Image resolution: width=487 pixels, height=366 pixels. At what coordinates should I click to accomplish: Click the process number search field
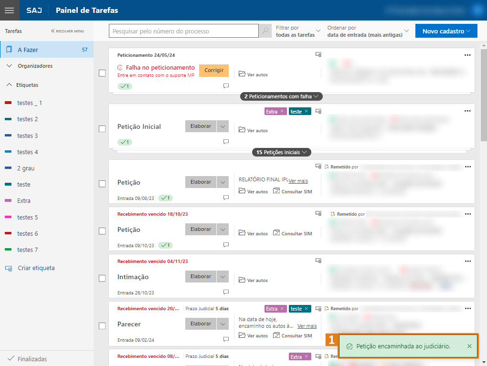pos(184,31)
